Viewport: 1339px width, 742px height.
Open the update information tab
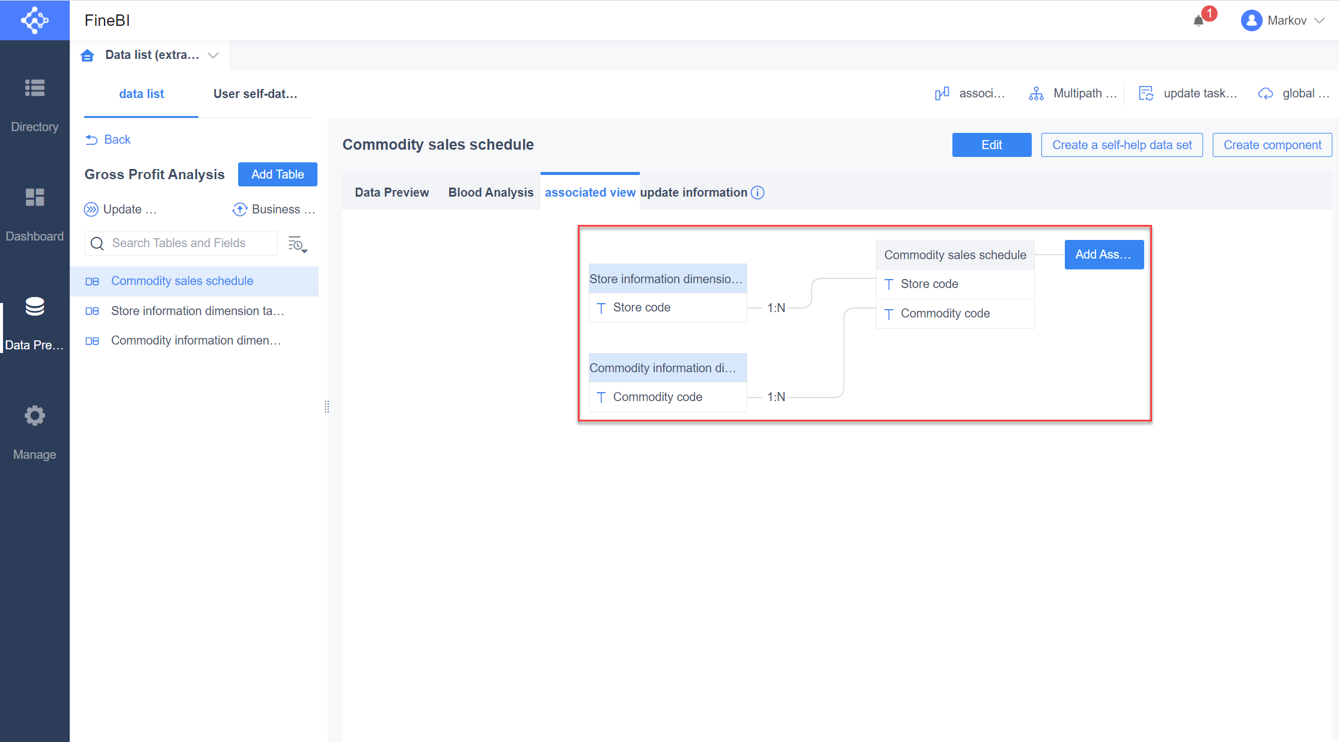tap(693, 192)
